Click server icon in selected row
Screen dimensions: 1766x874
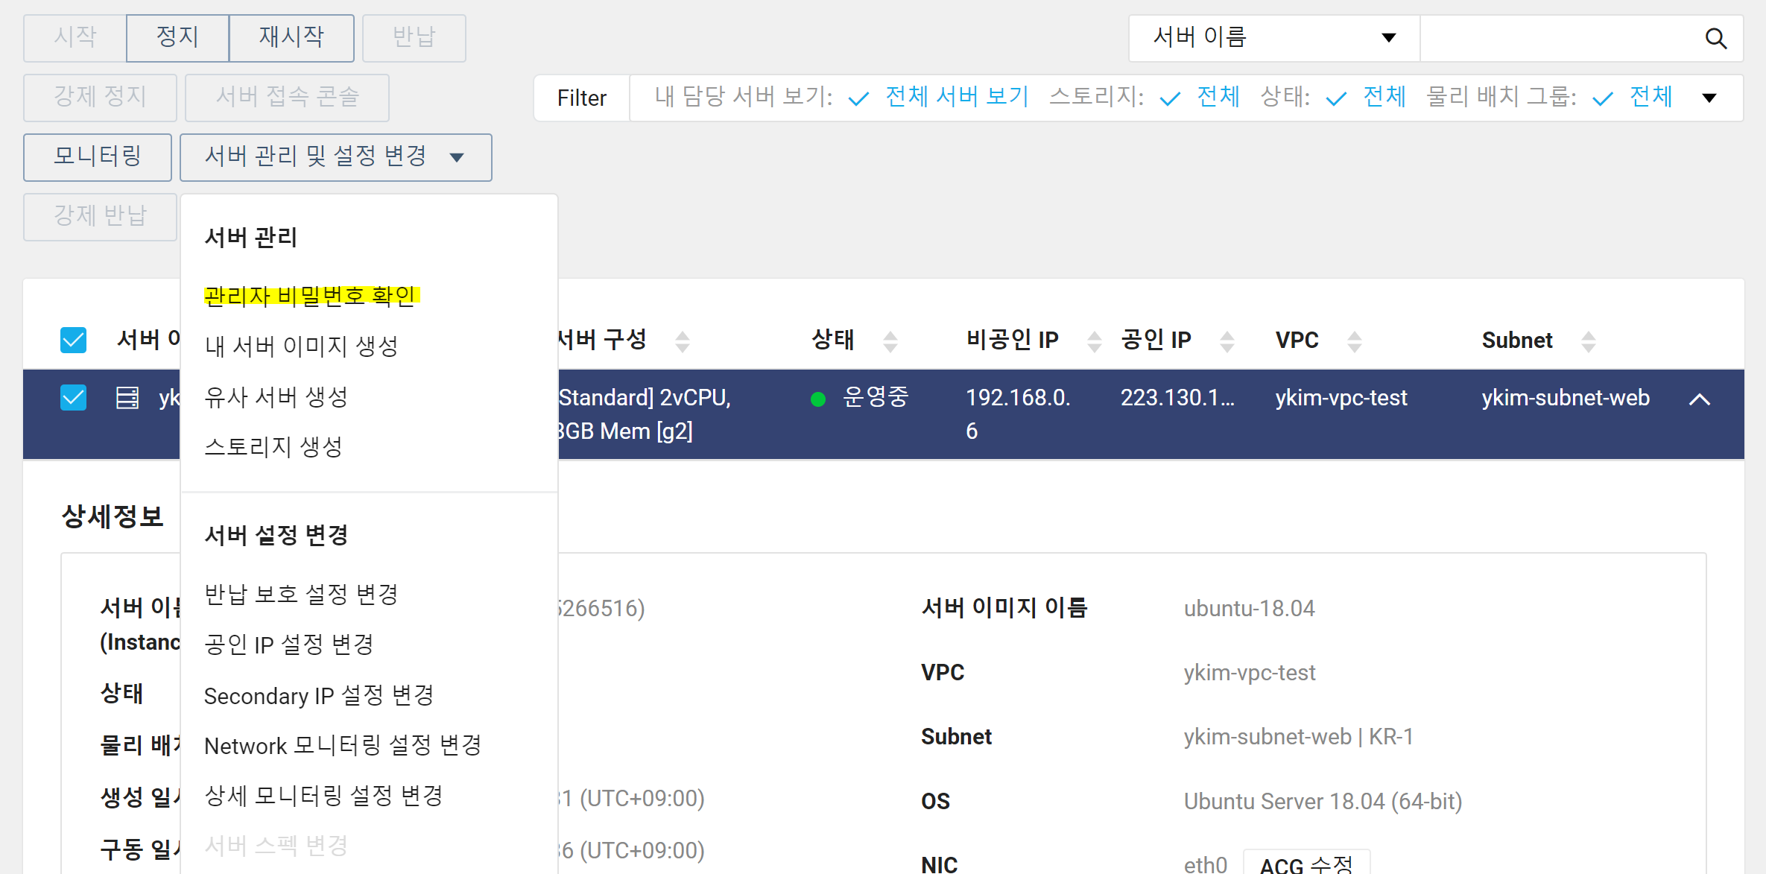pos(127,398)
